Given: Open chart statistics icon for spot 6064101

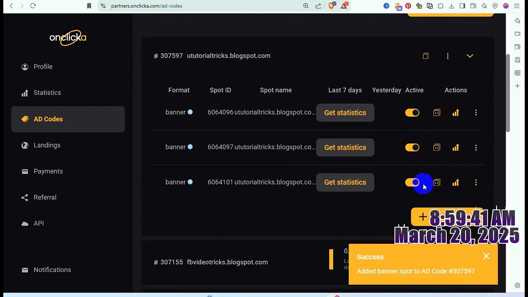Looking at the screenshot, I should [455, 182].
